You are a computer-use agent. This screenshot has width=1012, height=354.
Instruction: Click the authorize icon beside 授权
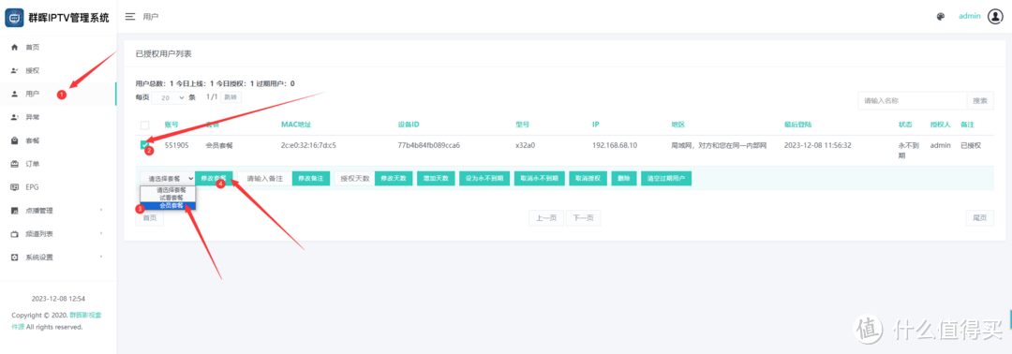(14, 70)
